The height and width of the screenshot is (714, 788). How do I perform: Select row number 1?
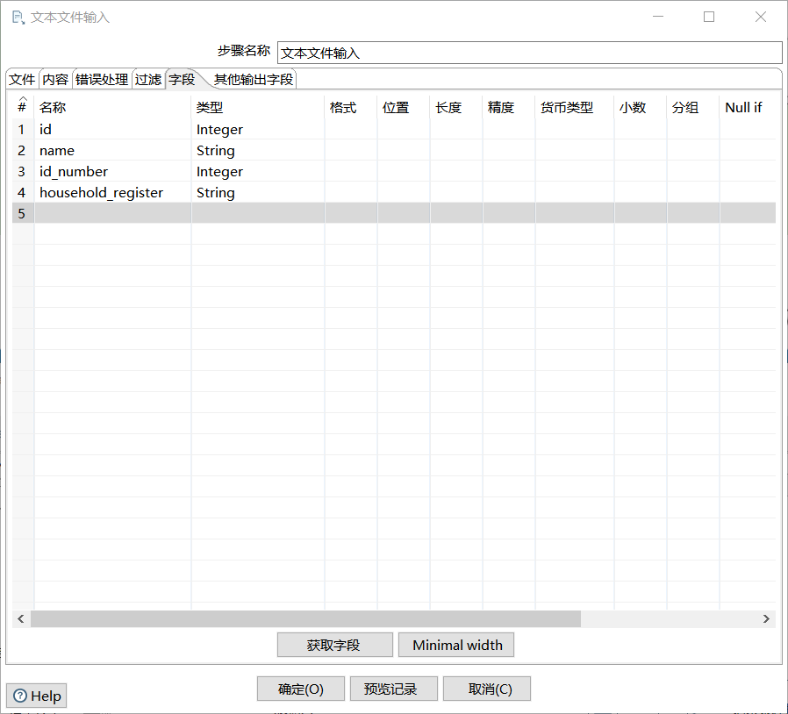point(23,129)
